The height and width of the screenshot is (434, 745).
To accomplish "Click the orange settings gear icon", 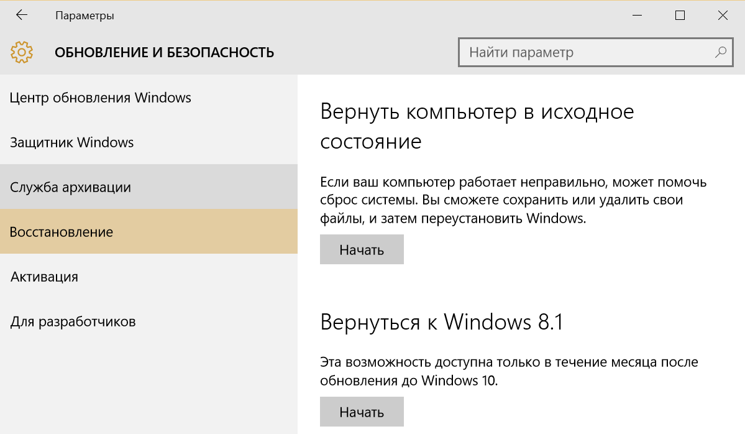I will (21, 52).
